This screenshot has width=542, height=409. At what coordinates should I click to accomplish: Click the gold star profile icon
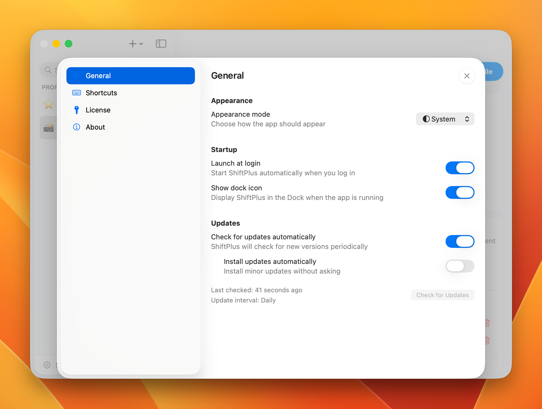coord(49,104)
